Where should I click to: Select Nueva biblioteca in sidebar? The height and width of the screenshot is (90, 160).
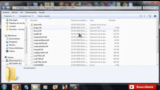pyautogui.click(x=16, y=48)
